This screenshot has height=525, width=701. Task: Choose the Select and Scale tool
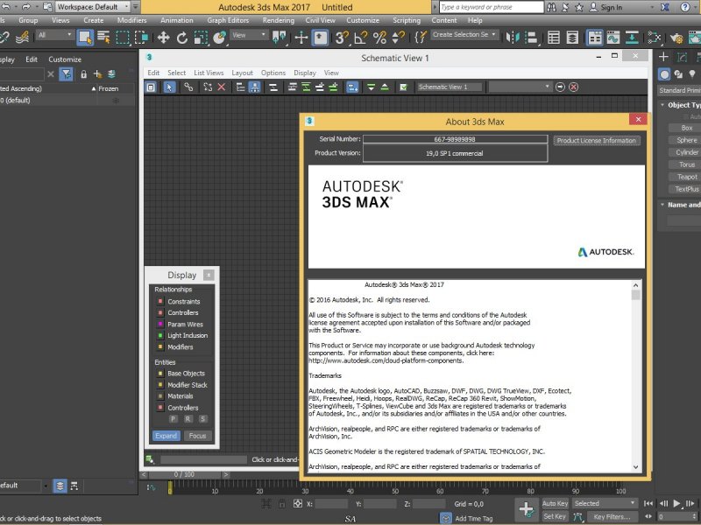pos(201,38)
